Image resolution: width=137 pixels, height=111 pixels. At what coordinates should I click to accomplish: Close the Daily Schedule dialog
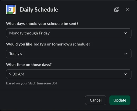[128, 9]
